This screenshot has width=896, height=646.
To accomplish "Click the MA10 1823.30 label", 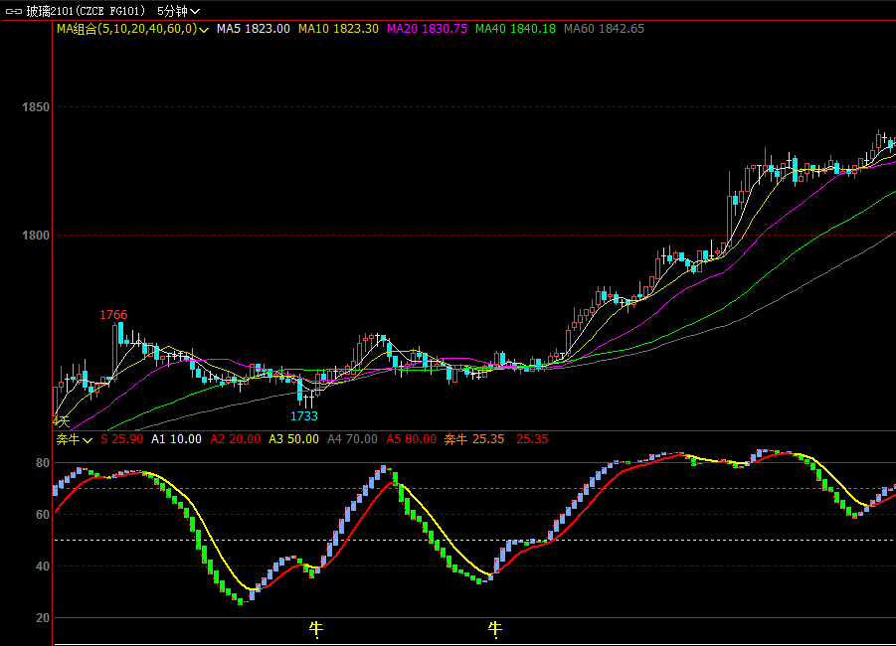I will pos(338,29).
